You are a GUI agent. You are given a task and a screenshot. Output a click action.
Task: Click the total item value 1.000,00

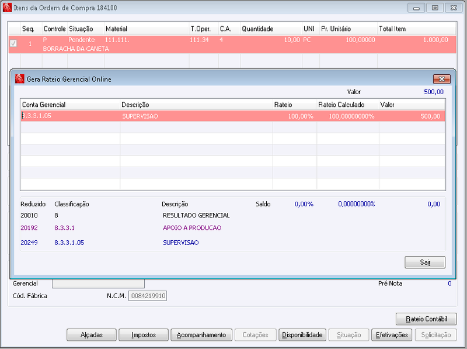435,40
